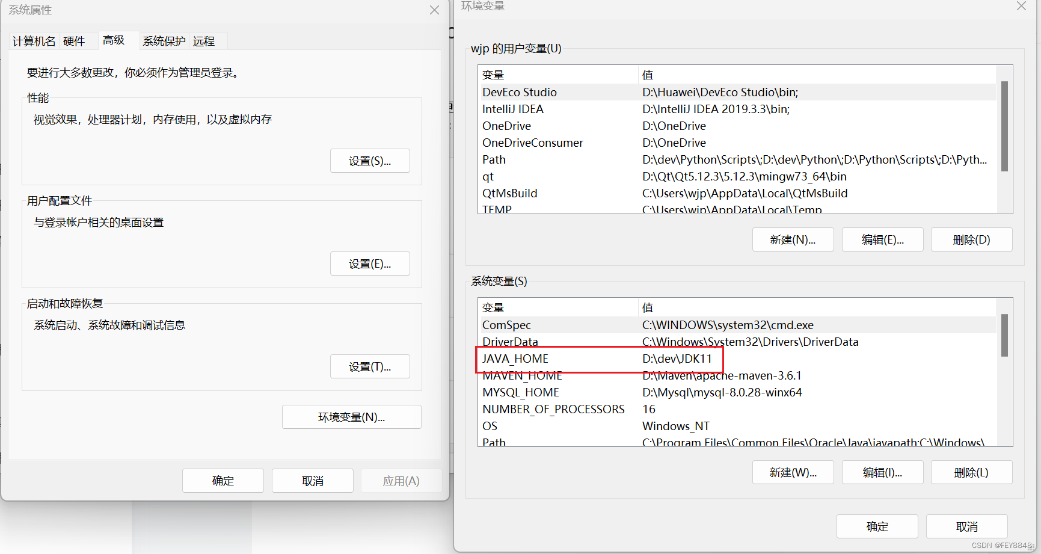Screen dimensions: 1041x554
Task: Edit the selected user variable with 编辑(E)
Action: pyautogui.click(x=882, y=239)
